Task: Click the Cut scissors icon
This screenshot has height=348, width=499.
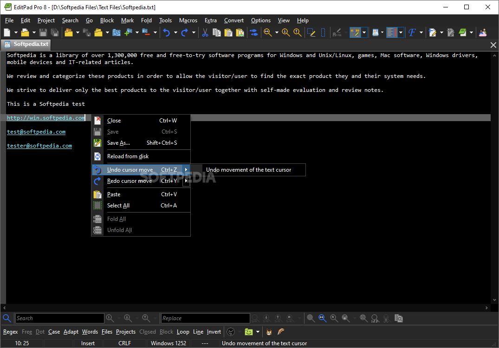Action: 205,32
